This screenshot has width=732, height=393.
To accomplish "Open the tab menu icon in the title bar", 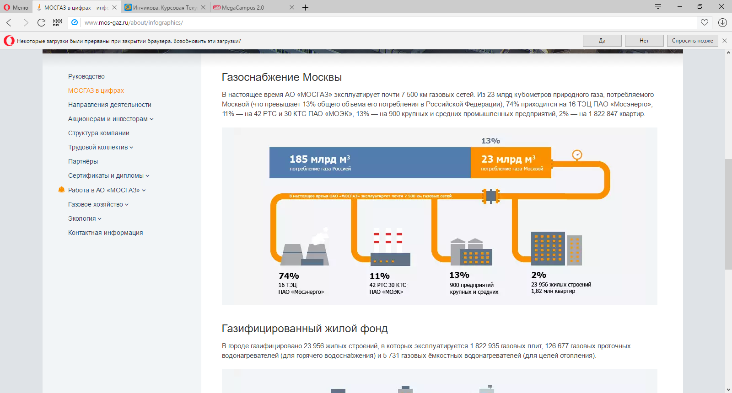I will (x=658, y=6).
